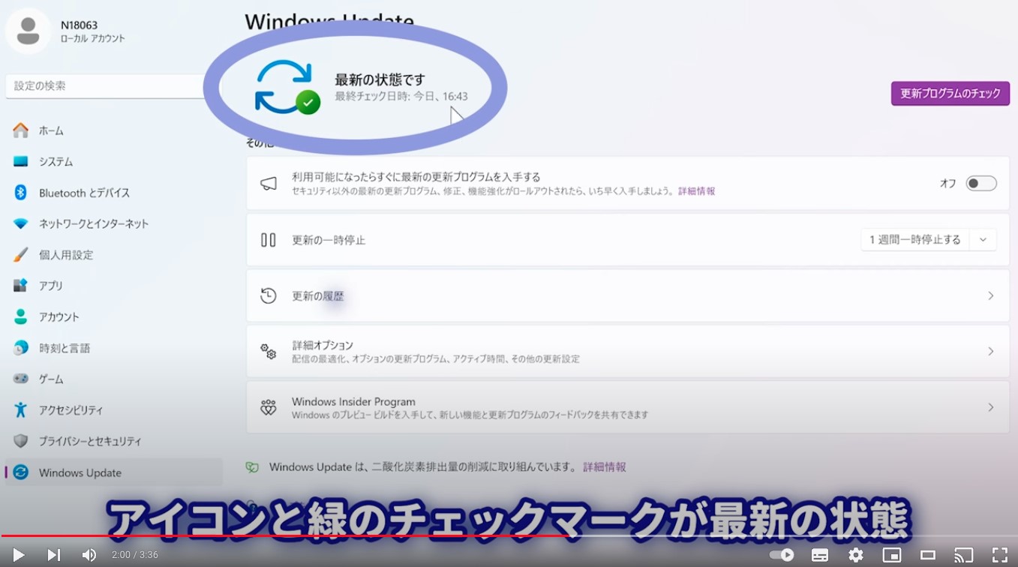Open the 詳細オプション row chevron

click(991, 351)
